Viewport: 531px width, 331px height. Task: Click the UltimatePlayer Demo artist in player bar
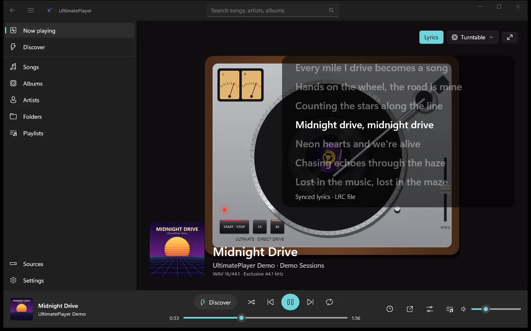[62, 314]
